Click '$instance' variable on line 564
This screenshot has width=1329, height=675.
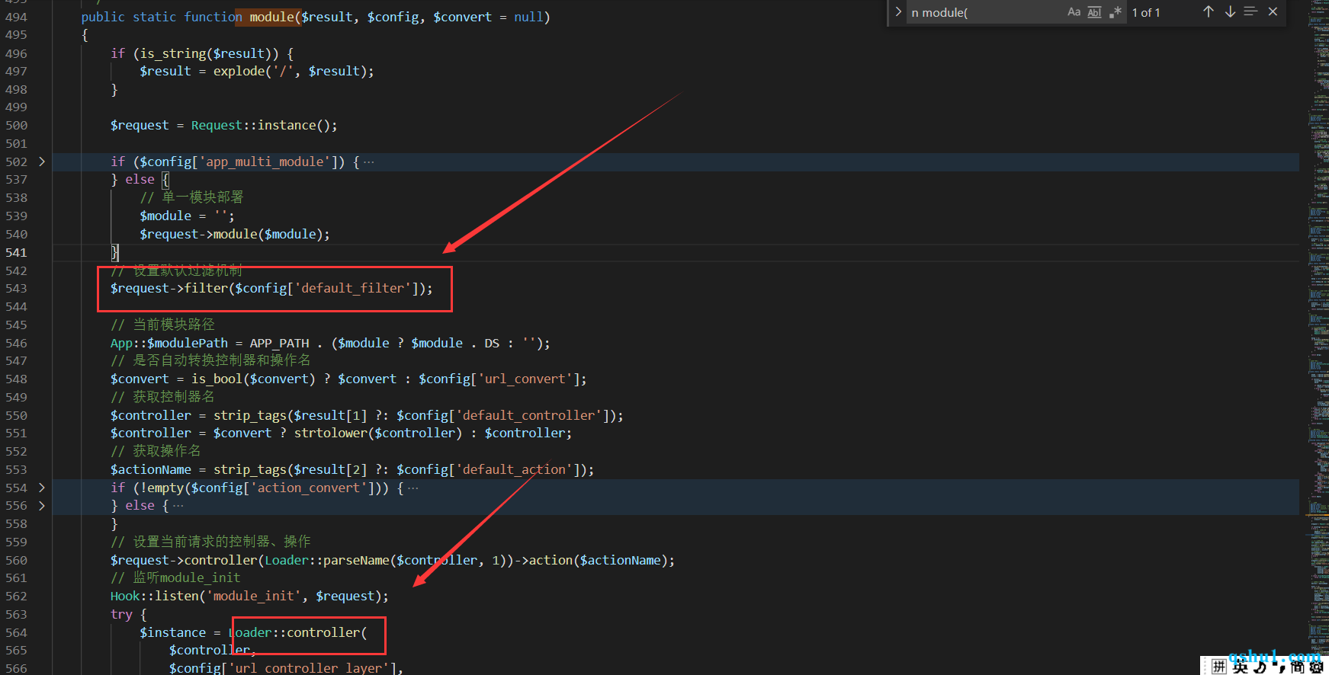[172, 632]
